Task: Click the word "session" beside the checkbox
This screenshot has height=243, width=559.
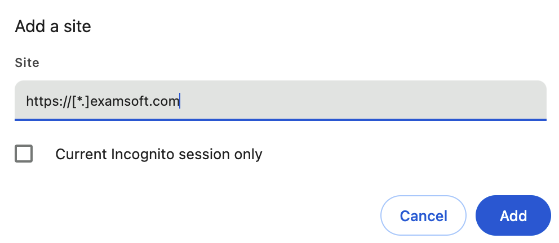Action: point(201,154)
